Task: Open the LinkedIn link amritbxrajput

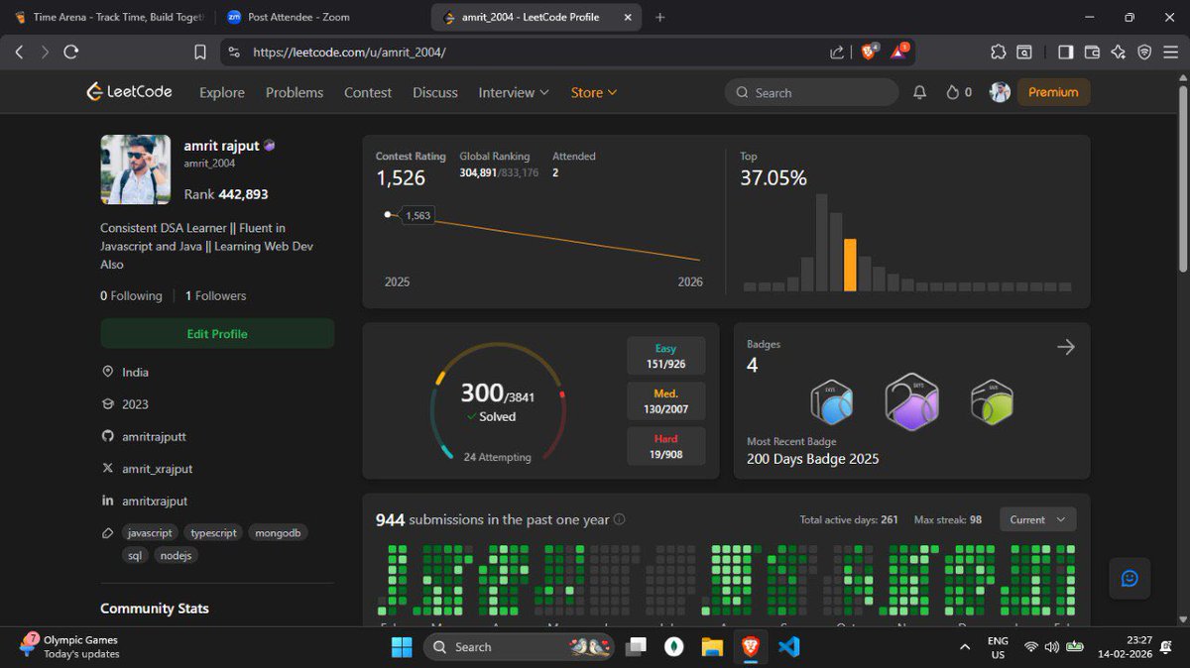Action: pos(155,501)
